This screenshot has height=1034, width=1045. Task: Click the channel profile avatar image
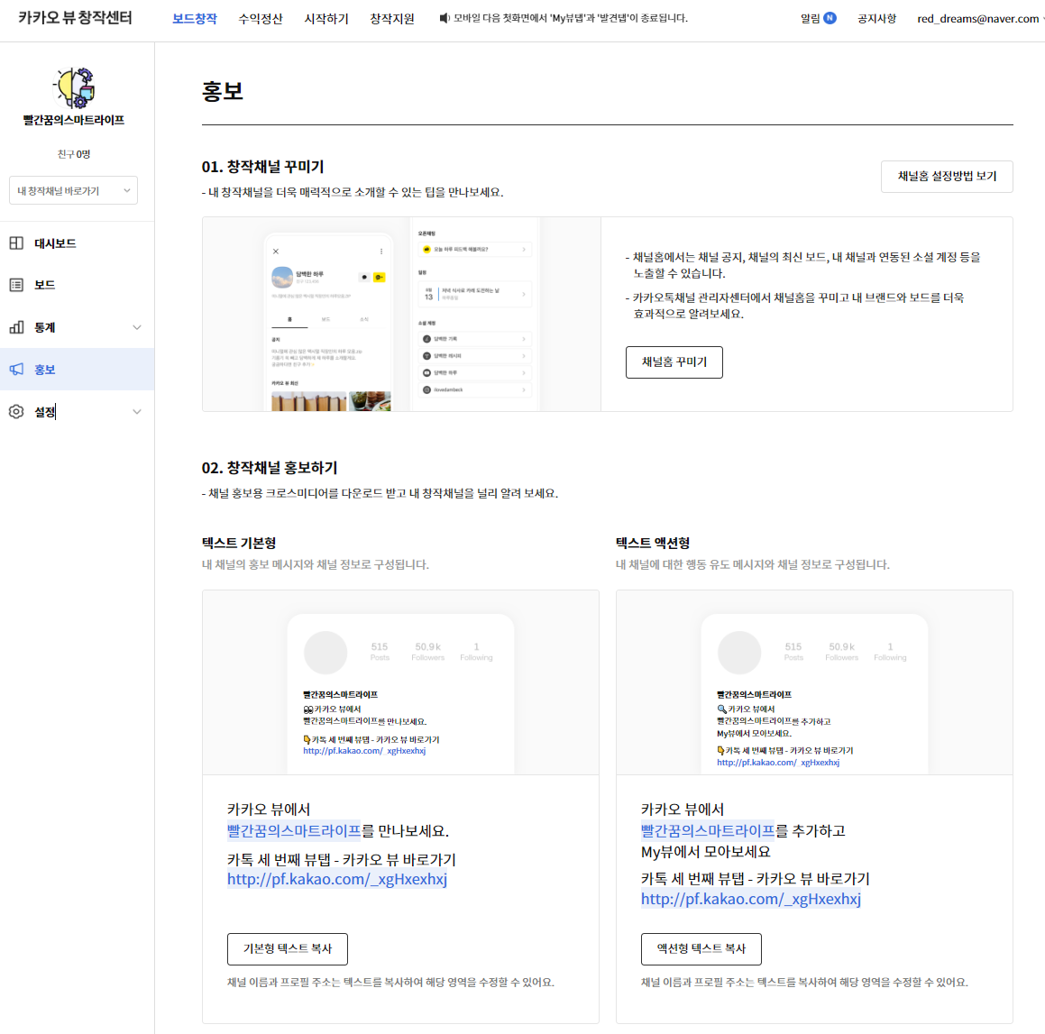click(x=74, y=87)
